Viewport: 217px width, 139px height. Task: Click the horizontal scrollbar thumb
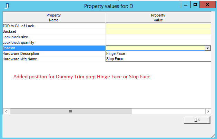pyautogui.click(x=70, y=111)
